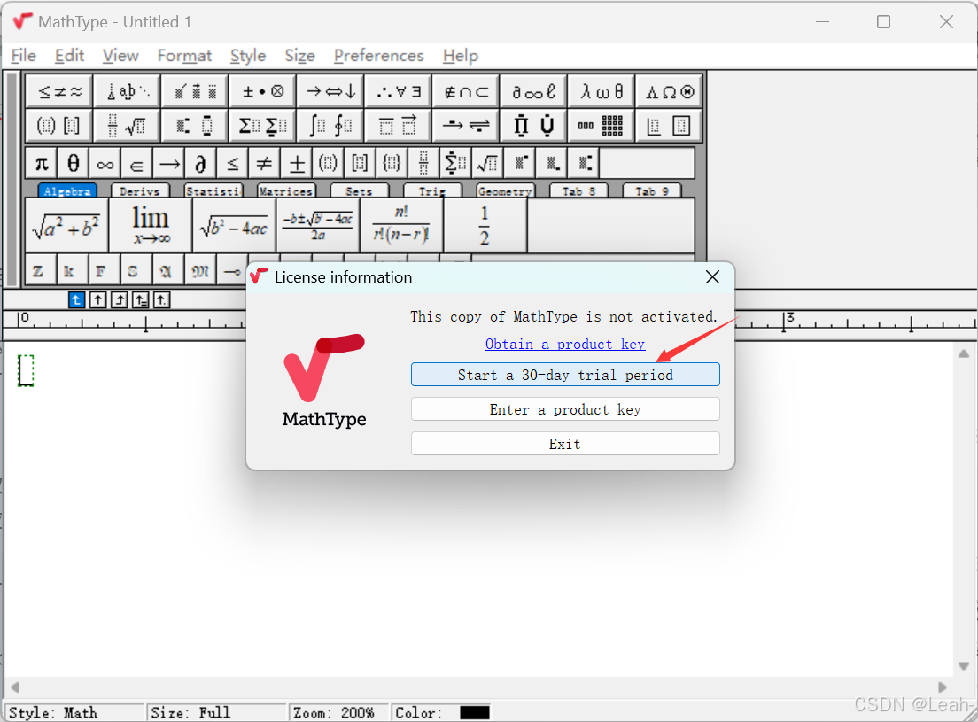Insert the element-of symbol from small bar

pyautogui.click(x=137, y=163)
